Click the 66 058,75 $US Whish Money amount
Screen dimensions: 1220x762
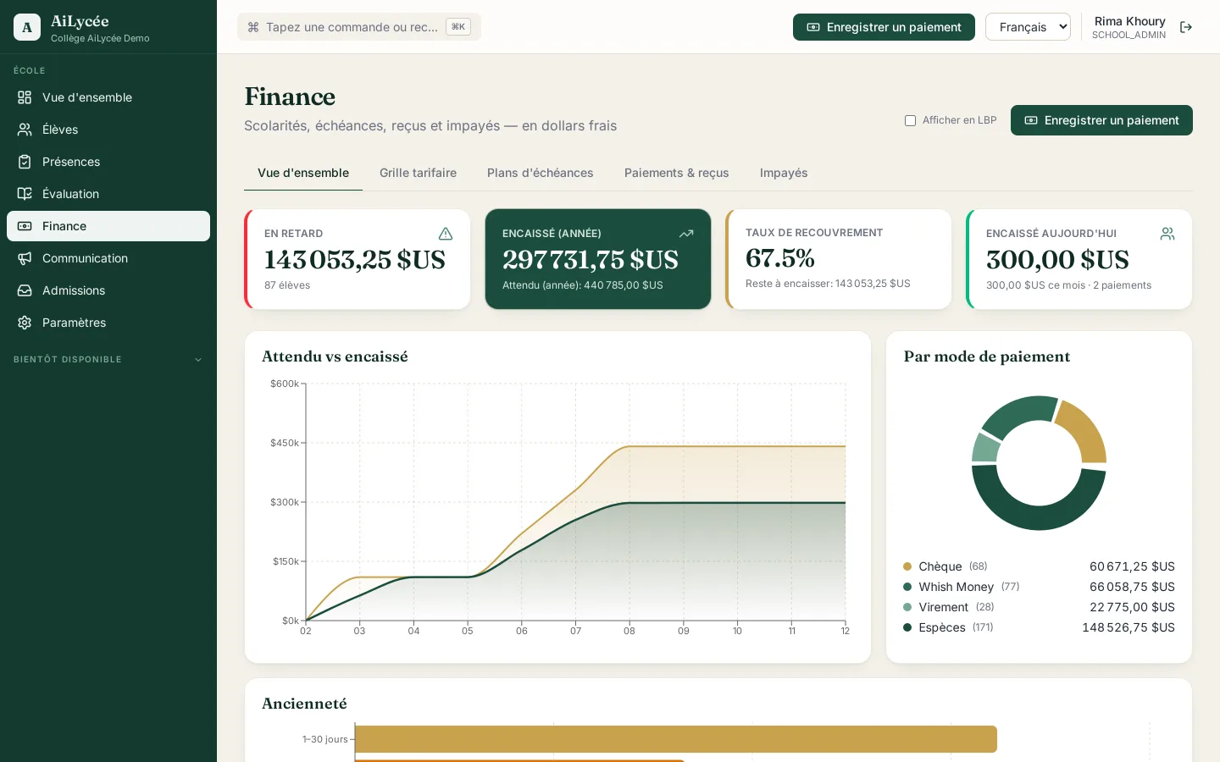pyautogui.click(x=1132, y=587)
